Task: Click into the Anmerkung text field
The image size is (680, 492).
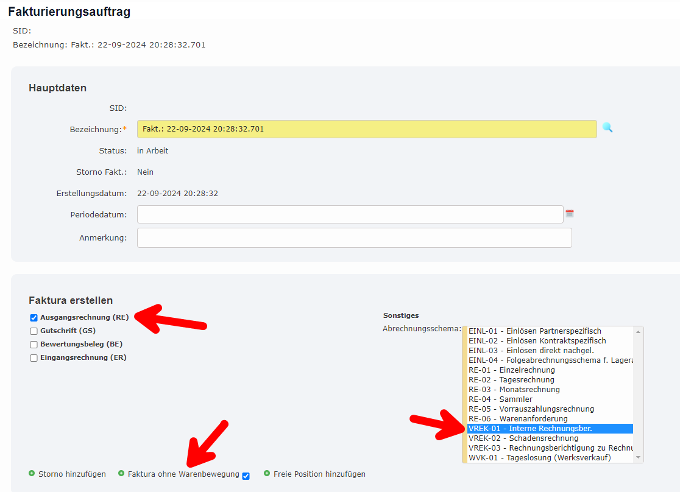Action: click(x=354, y=238)
